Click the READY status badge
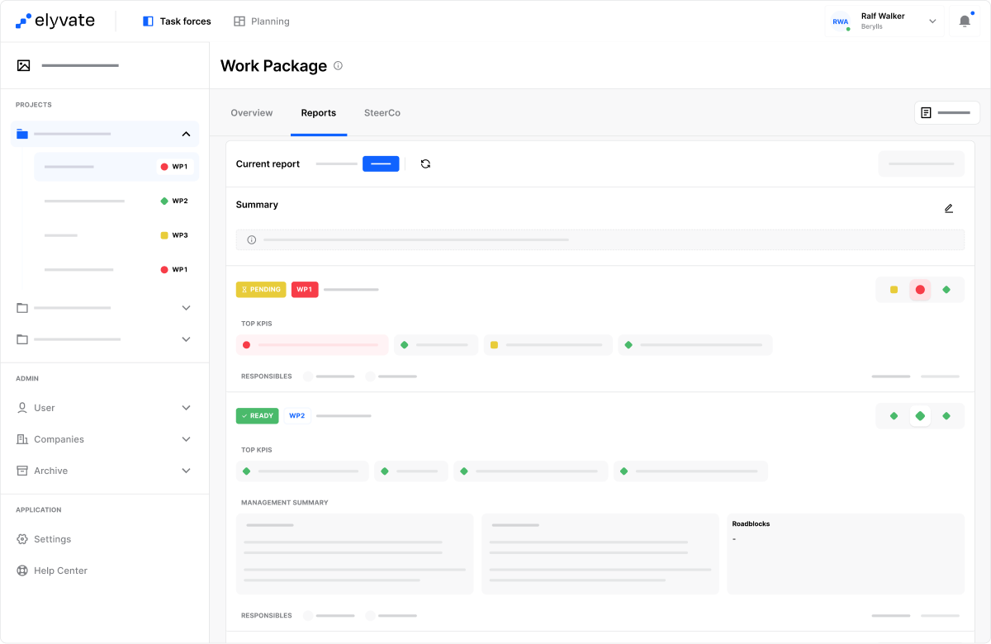The height and width of the screenshot is (644, 991). (x=258, y=416)
